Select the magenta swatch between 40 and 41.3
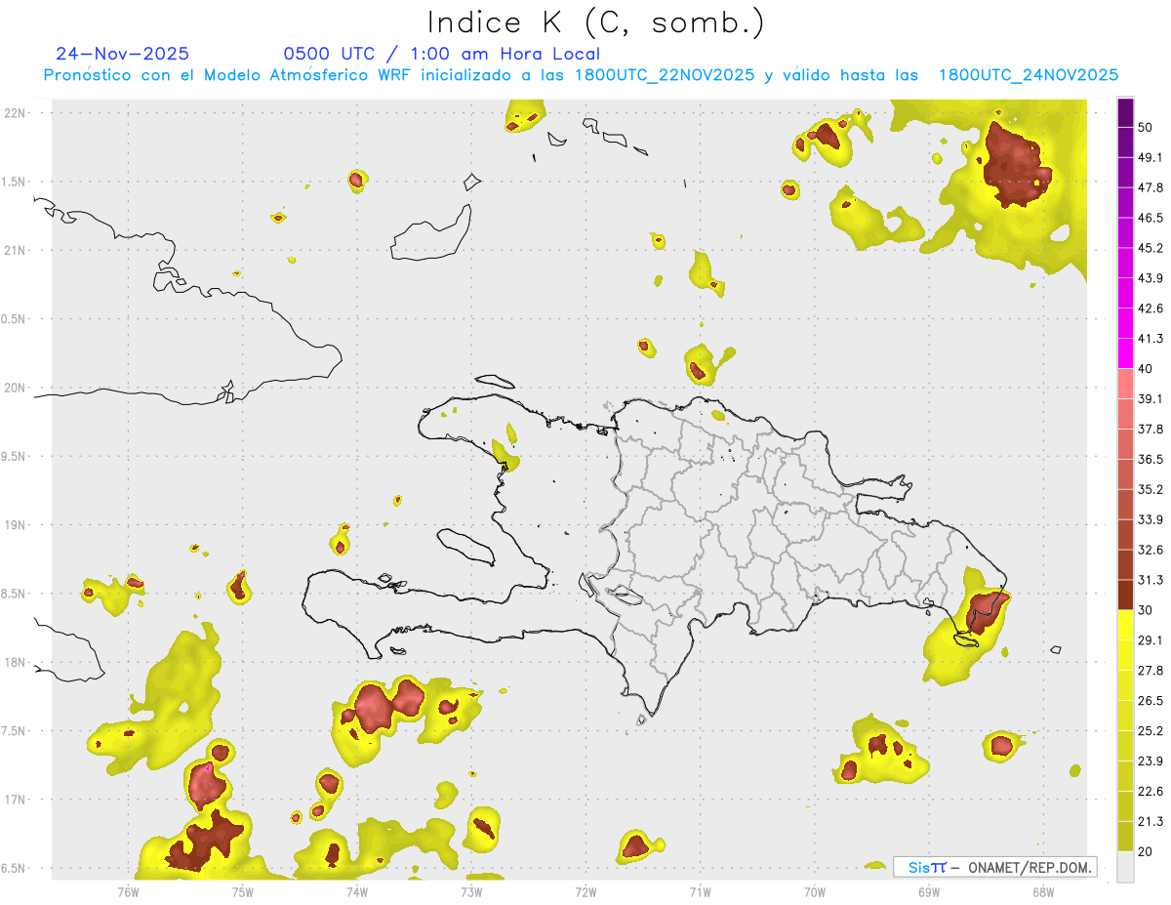The width and height of the screenshot is (1171, 905). (x=1125, y=353)
